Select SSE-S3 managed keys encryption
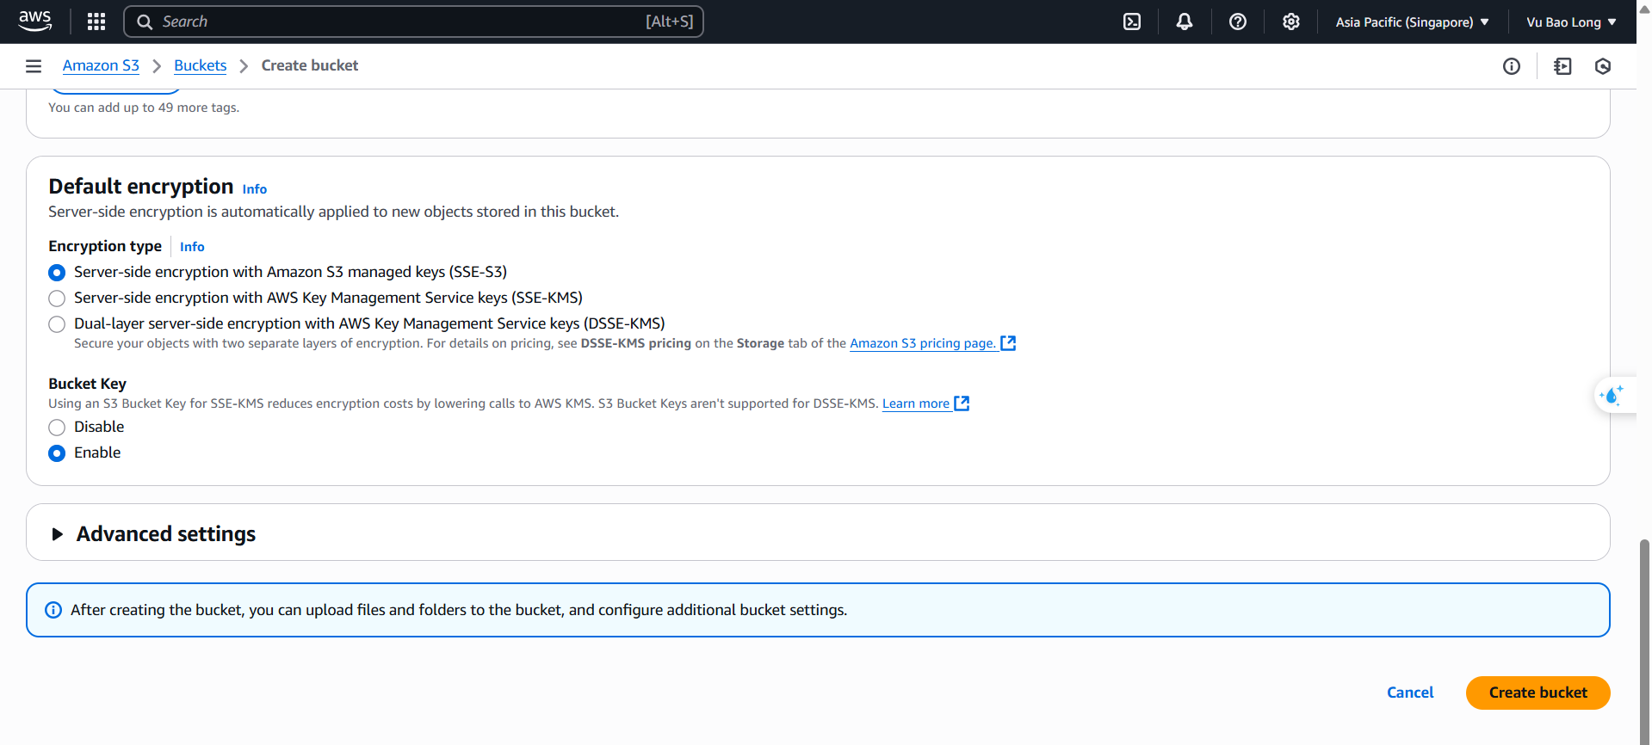 tap(57, 273)
